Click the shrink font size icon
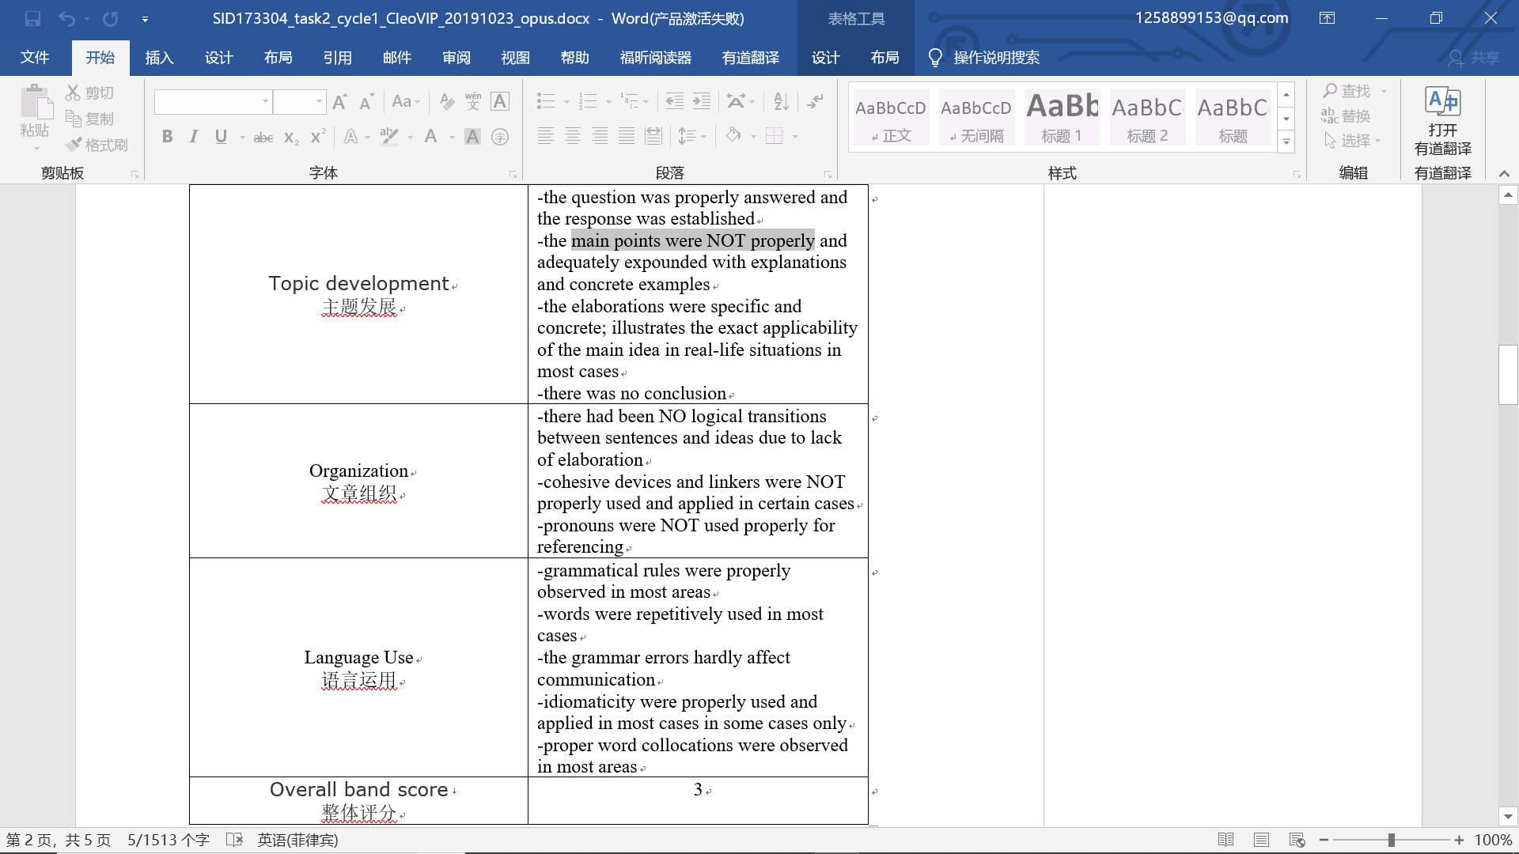1519x854 pixels. (366, 101)
